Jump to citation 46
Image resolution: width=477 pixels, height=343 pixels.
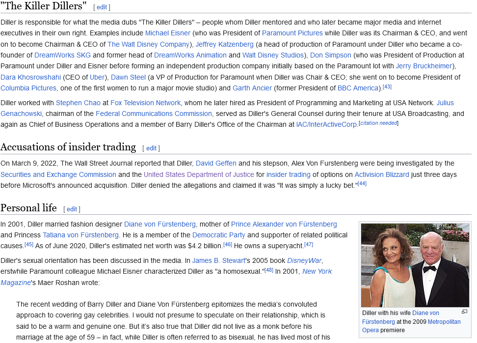tap(228, 245)
